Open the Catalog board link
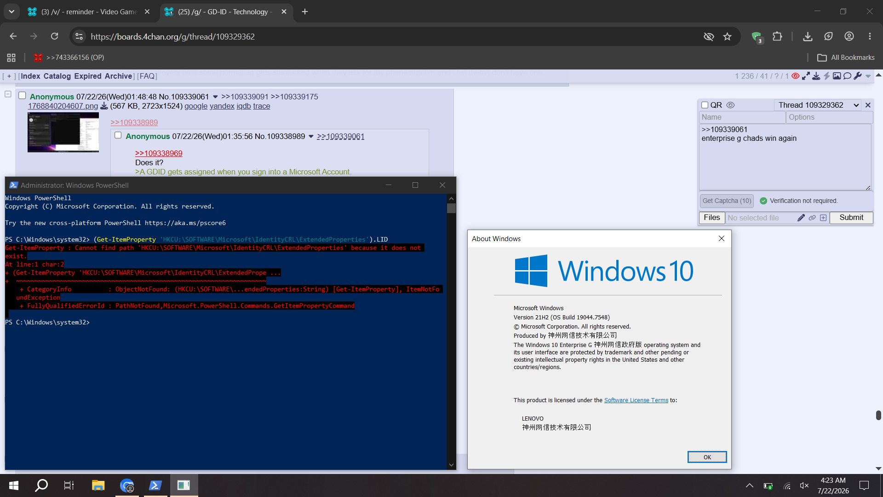Screen dimensions: 883x497 pyautogui.click(x=57, y=76)
